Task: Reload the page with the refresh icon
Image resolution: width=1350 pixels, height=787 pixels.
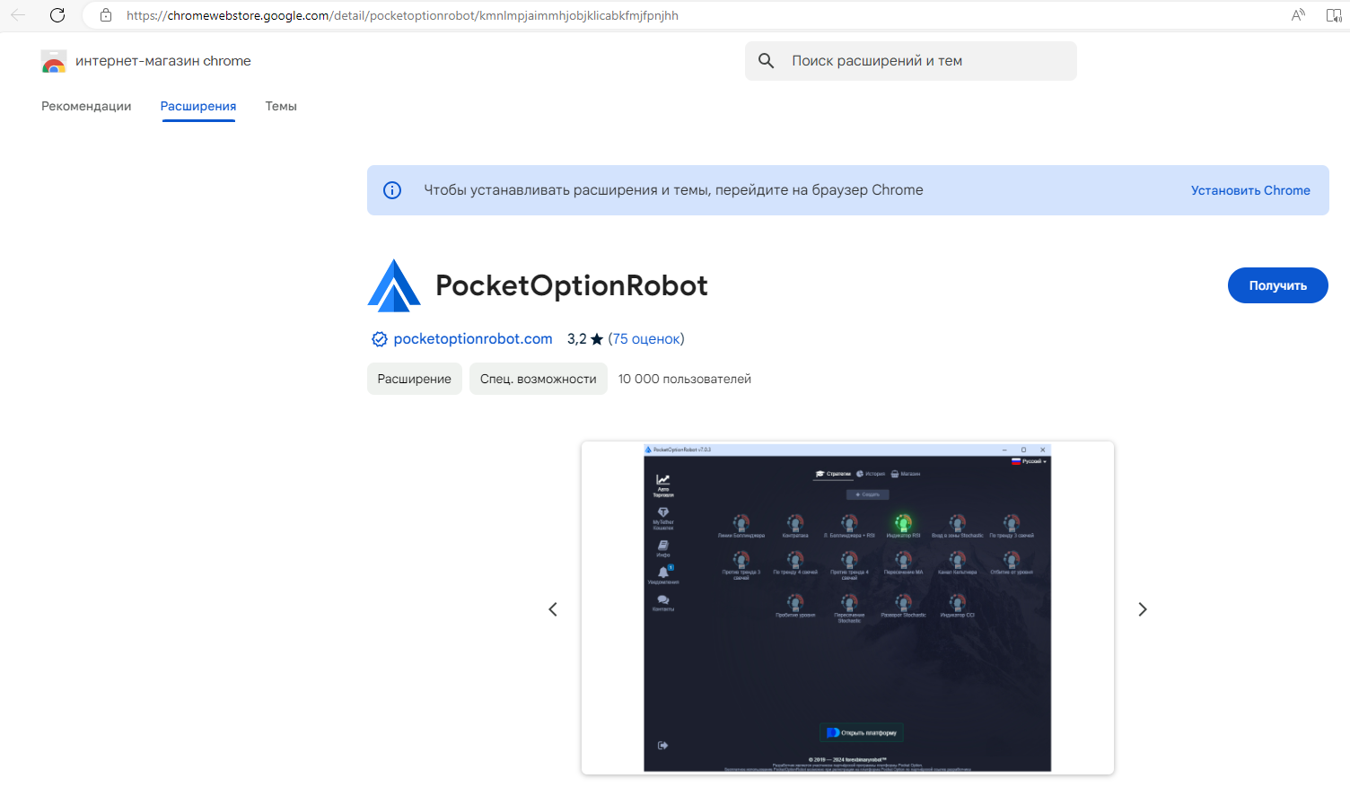Action: tap(57, 15)
